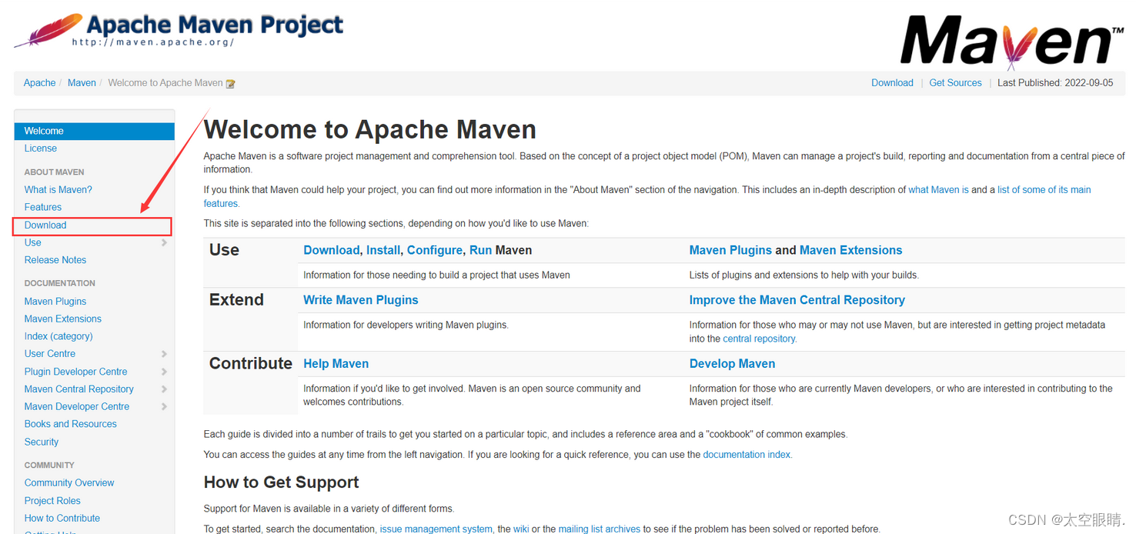Open the Help Maven link
Screen dimensions: 1136x534
pyautogui.click(x=336, y=364)
